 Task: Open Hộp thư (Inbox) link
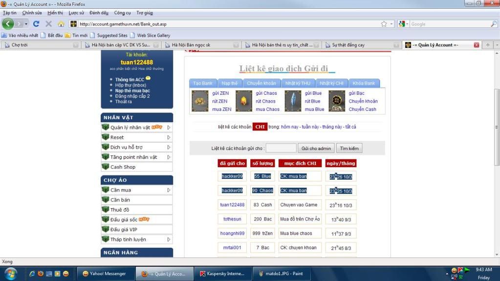click(130, 85)
